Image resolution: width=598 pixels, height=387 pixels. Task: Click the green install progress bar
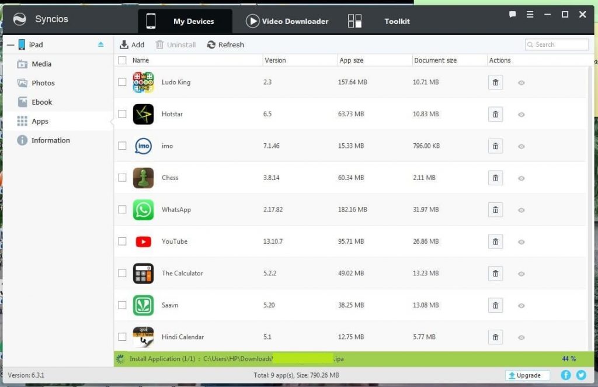[x=353, y=359]
